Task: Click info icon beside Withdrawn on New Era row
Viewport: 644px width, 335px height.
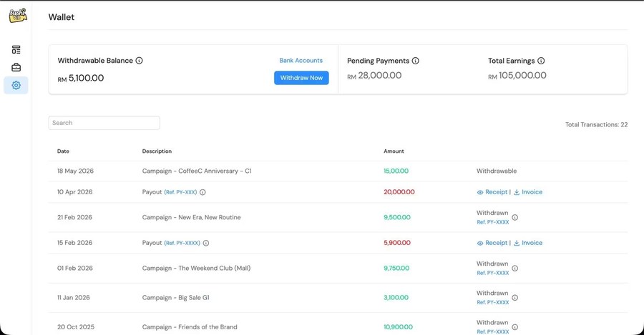Action: tap(514, 217)
